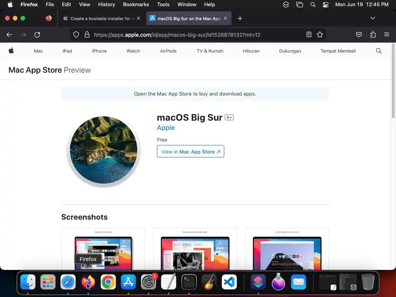Image resolution: width=396 pixels, height=297 pixels.
Task: Open the Tools menu
Action: coord(163,5)
